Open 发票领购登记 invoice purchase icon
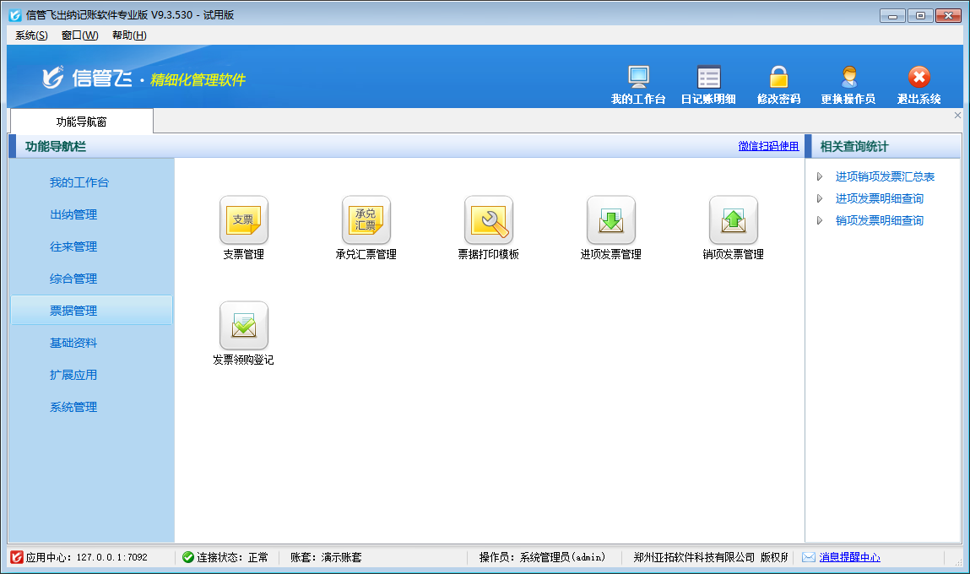970x574 pixels. point(243,326)
